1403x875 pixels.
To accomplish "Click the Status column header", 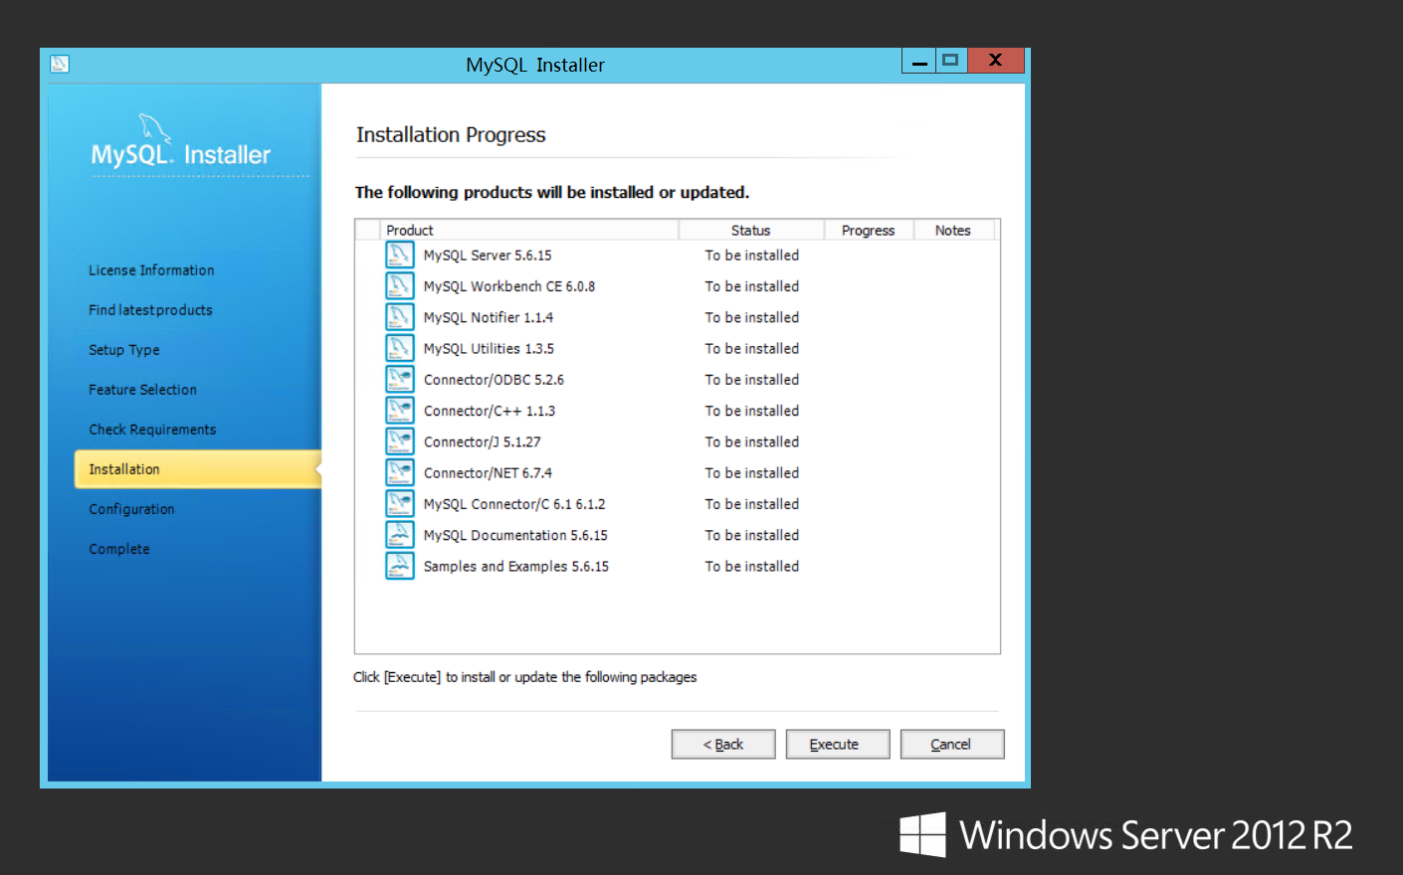I will click(x=751, y=230).
